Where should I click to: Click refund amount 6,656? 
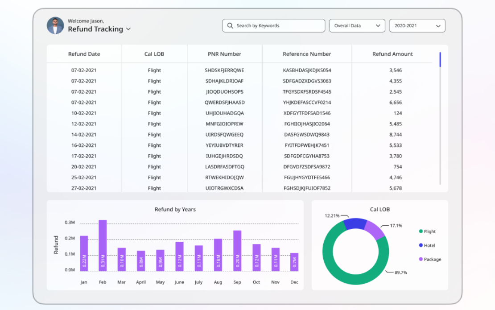pyautogui.click(x=396, y=103)
